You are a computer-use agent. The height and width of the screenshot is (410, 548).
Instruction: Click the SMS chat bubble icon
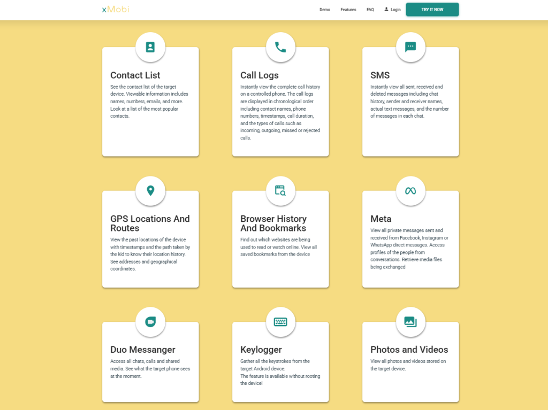pyautogui.click(x=410, y=47)
